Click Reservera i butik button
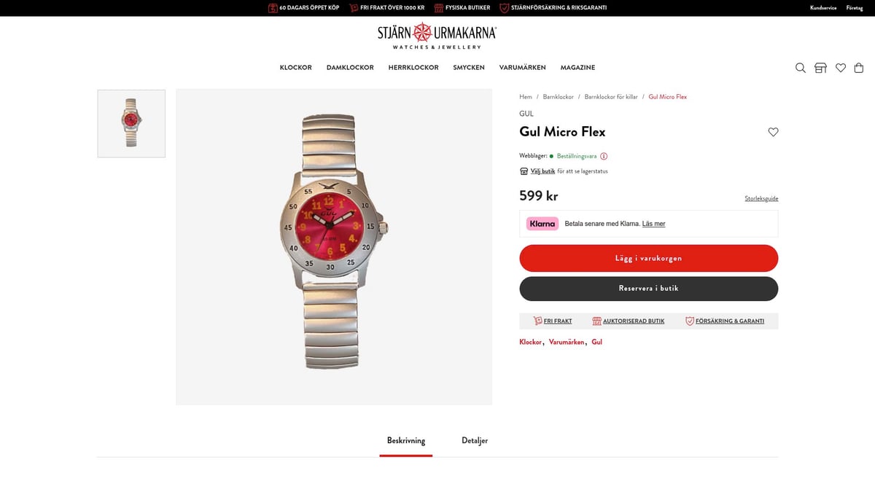This screenshot has width=875, height=492. [x=648, y=289]
